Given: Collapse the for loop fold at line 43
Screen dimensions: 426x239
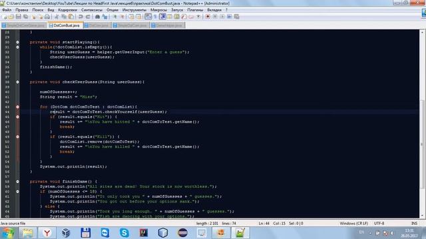Looking at the screenshot, I should pos(17,107).
